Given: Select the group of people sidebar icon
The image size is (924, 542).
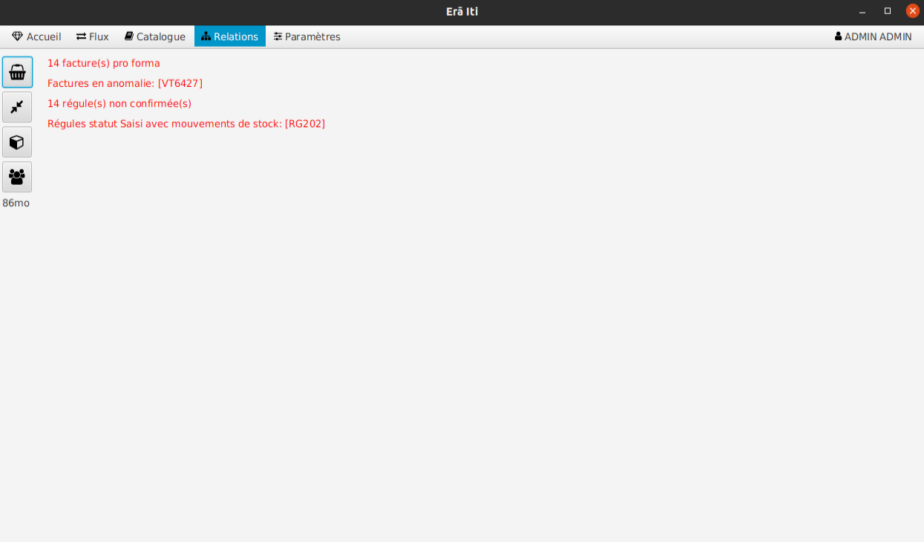Looking at the screenshot, I should coord(17,177).
